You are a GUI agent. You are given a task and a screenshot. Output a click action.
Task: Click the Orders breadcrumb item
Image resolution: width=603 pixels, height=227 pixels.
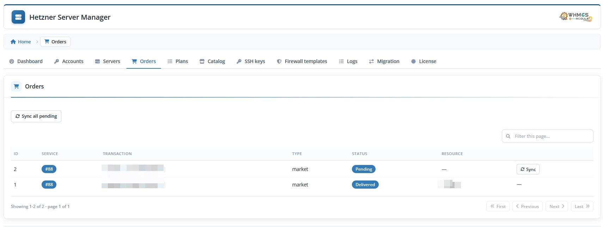pos(55,42)
